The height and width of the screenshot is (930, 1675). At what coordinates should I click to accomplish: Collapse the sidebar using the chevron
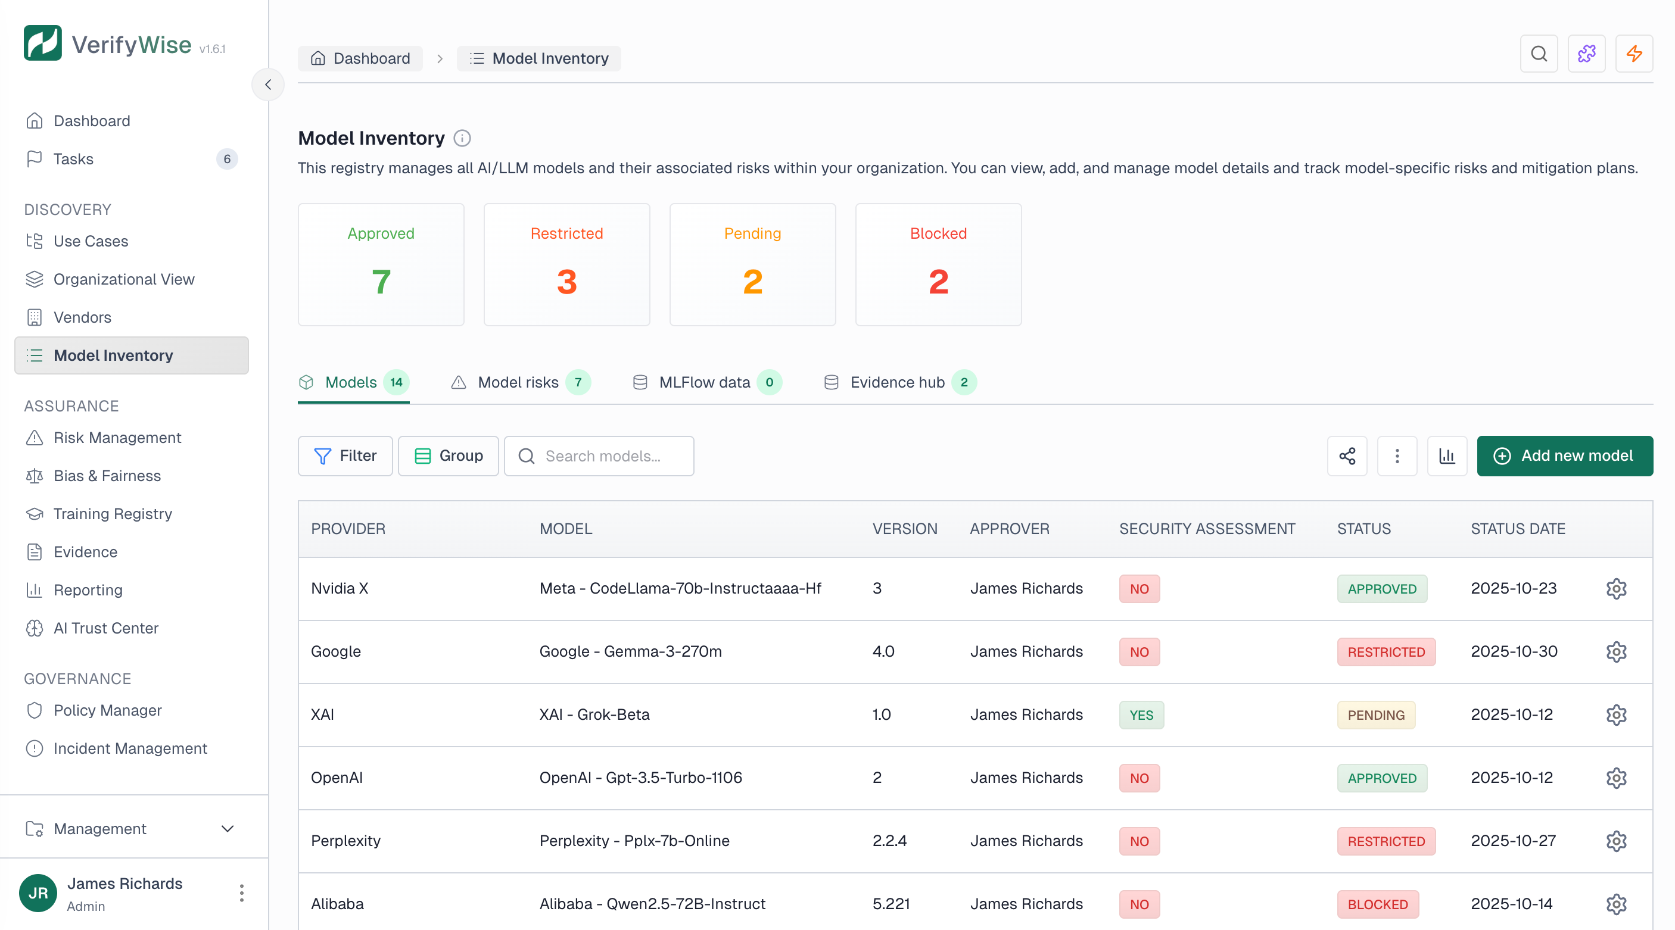[268, 84]
